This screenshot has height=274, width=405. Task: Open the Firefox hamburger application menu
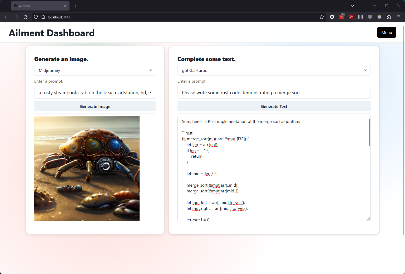pyautogui.click(x=398, y=17)
